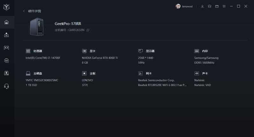Click the 显示器 display icon
Screen dimensions: 254x137
tap(140, 51)
